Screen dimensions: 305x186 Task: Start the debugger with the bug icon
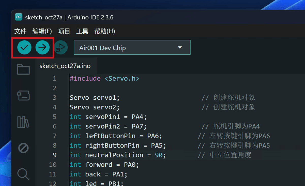[61, 47]
